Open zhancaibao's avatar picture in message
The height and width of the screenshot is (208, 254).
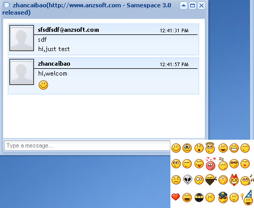21,72
